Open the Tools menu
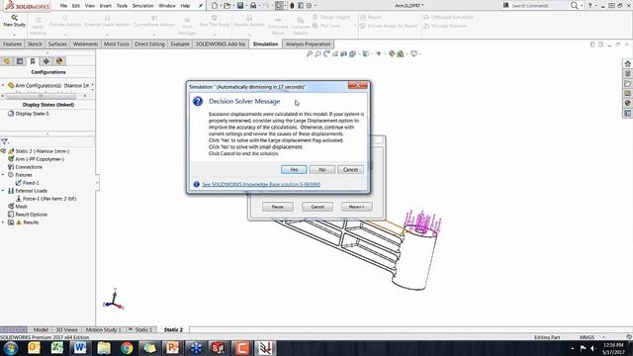This screenshot has height=356, width=633. coord(122,6)
